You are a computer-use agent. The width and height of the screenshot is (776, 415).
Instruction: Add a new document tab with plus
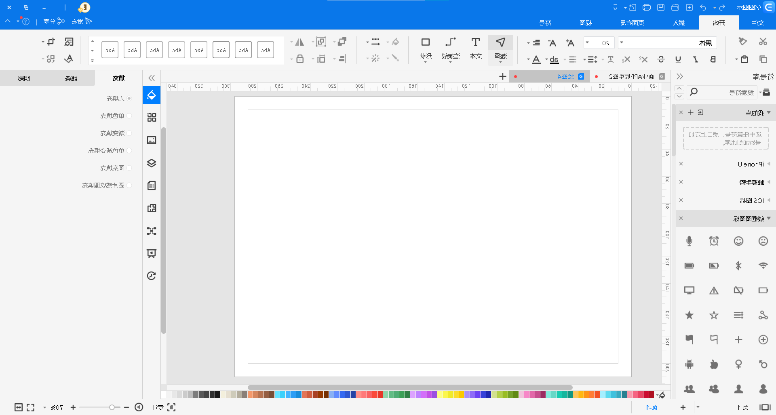pos(503,76)
